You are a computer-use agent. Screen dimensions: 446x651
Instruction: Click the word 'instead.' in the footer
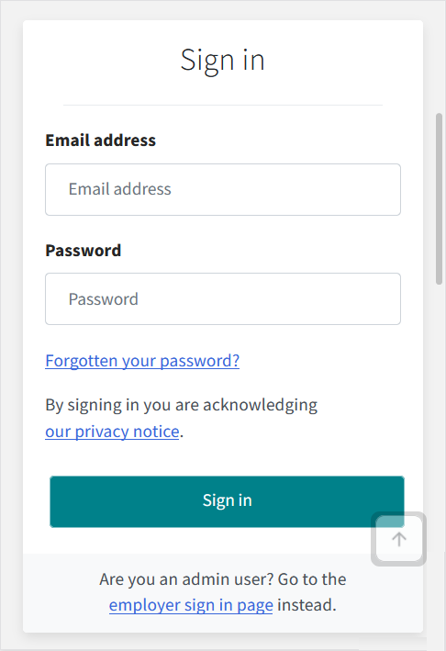click(307, 605)
